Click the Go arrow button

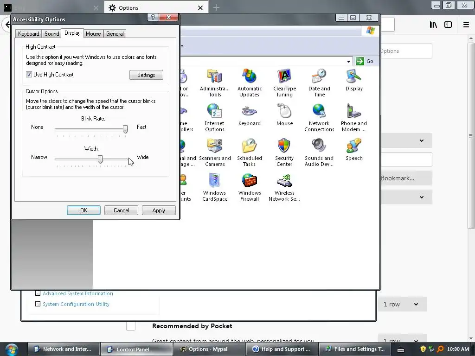click(x=365, y=61)
